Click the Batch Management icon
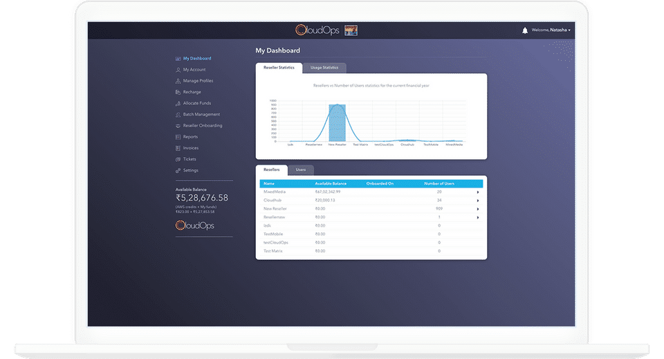This screenshot has height=359, width=664. click(178, 114)
